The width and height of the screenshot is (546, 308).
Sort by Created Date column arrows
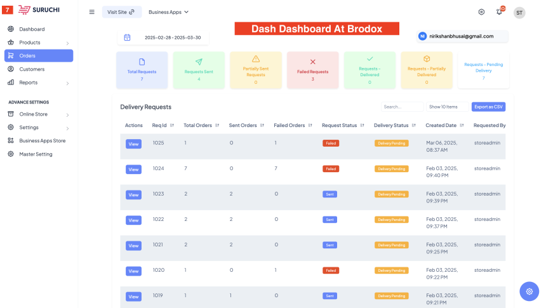462,125
